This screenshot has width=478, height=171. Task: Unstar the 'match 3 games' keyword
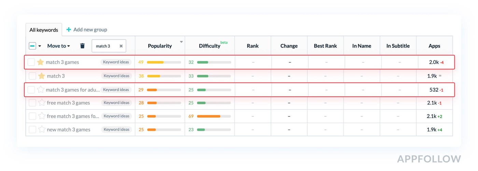(x=40, y=62)
